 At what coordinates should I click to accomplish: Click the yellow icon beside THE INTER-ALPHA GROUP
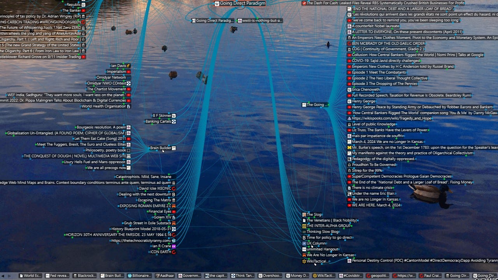pos(304,226)
